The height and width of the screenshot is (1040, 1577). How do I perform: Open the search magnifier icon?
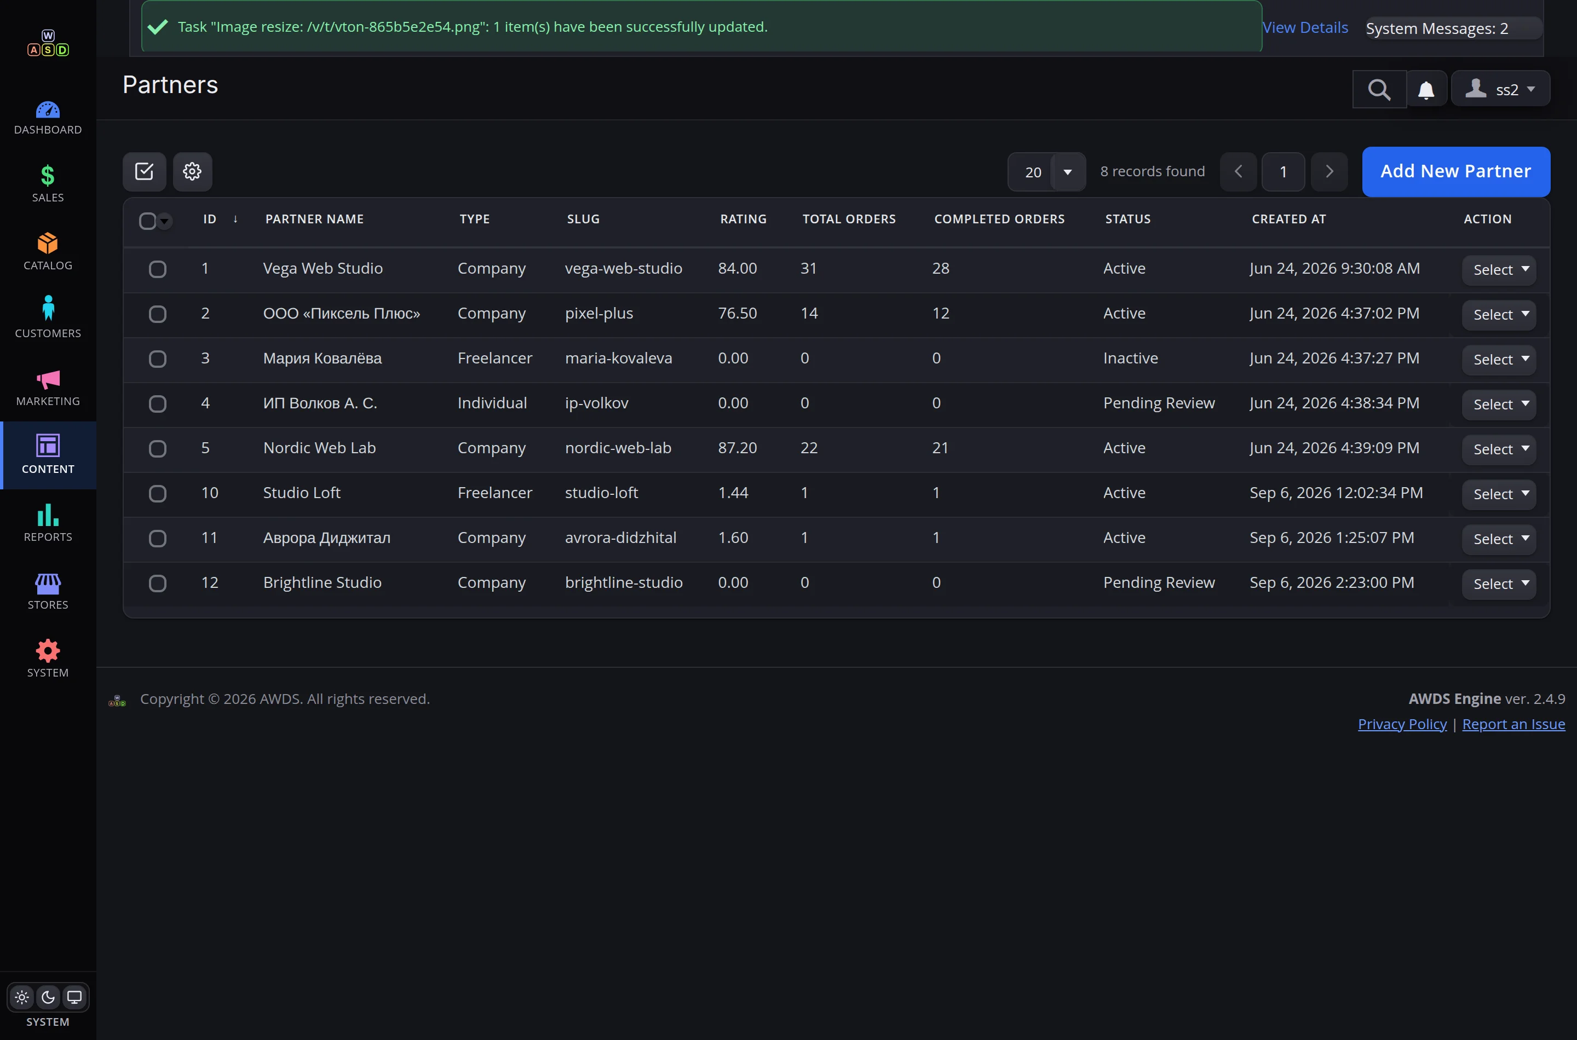(1379, 90)
